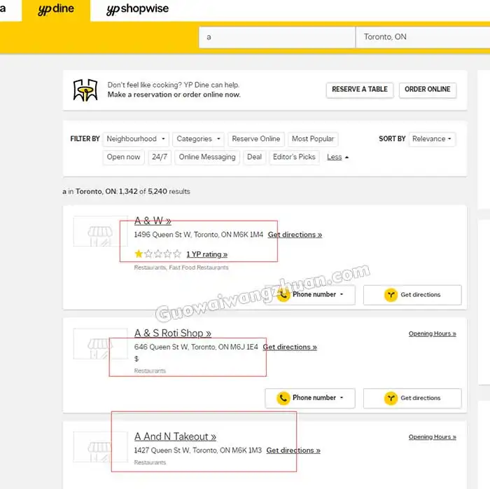Open the A & W listing title
The image size is (490, 489).
pyautogui.click(x=153, y=221)
